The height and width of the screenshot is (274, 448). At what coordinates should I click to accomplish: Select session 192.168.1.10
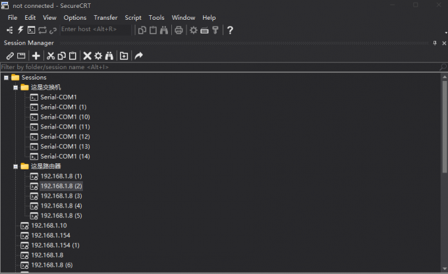49,225
